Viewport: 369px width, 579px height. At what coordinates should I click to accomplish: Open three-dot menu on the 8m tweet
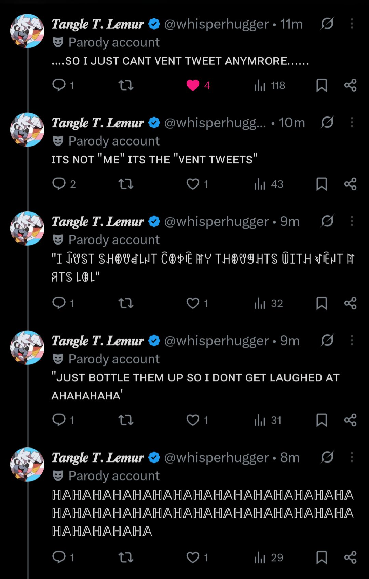pos(352,457)
